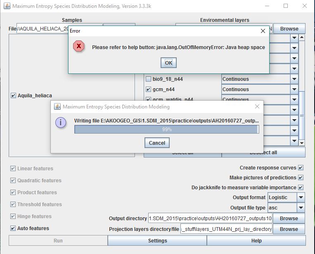Viewport: 315px width, 254px height.
Task: Click layers list scrollbar down arrow
Action: point(302,143)
